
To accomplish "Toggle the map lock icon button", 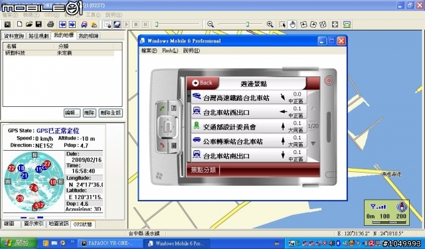I will pos(108,25).
